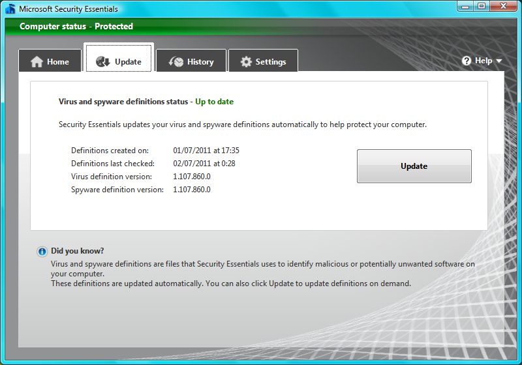
Task: Expand the Help dropdown arrow
Action: pos(499,61)
